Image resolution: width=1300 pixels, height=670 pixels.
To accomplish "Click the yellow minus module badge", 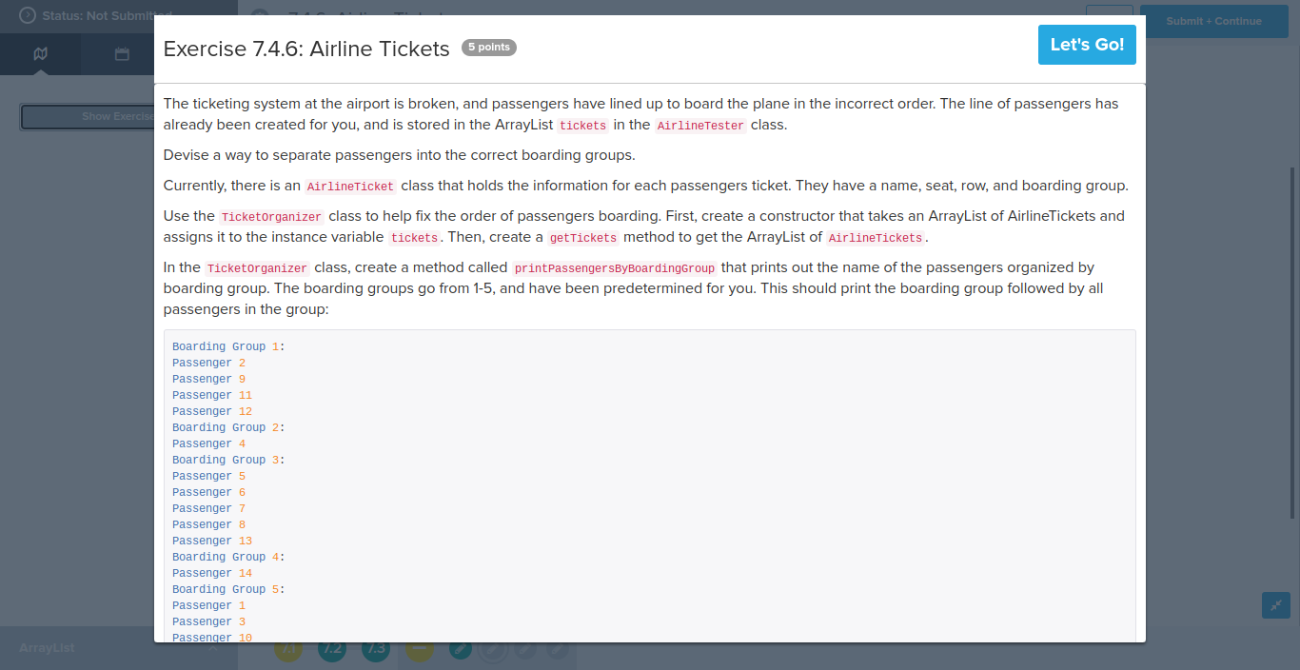I will pos(419,648).
